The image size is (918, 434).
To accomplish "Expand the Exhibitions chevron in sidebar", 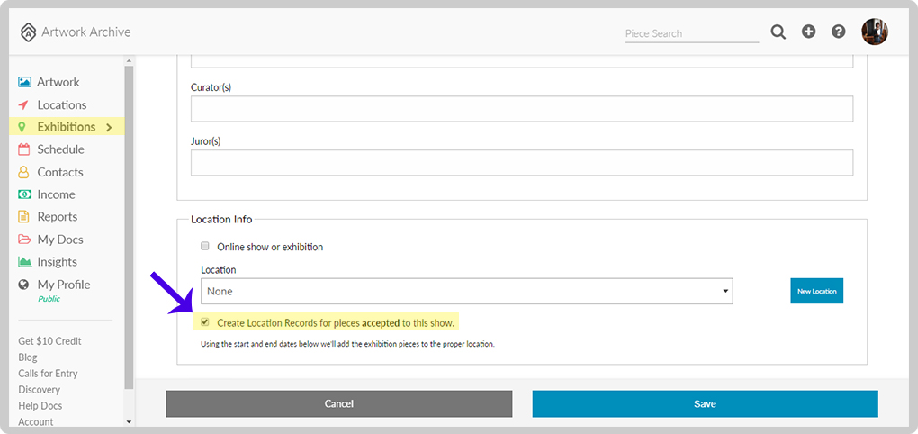I will click(109, 127).
